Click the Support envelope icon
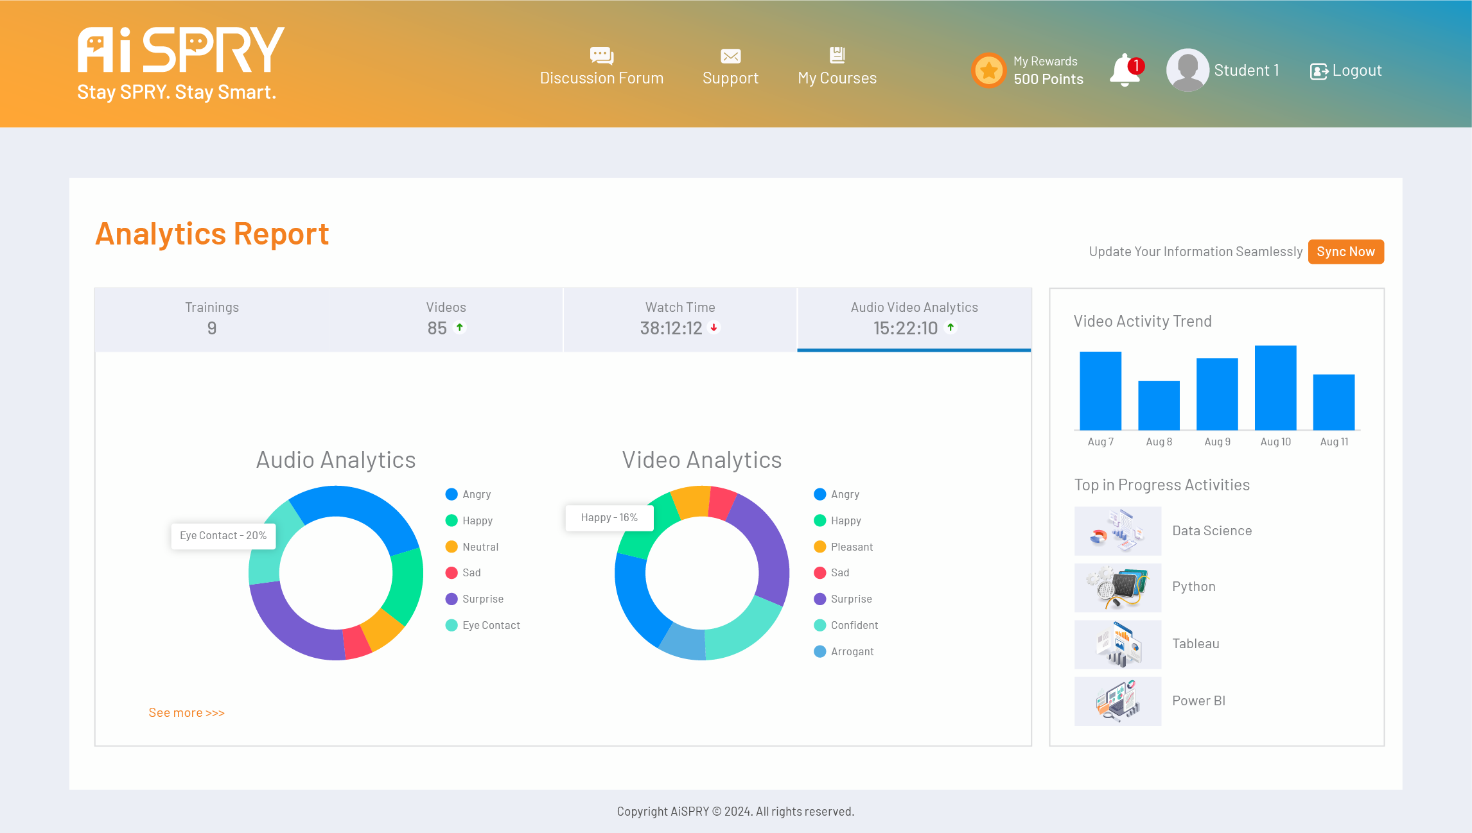This screenshot has height=833, width=1472. point(730,56)
